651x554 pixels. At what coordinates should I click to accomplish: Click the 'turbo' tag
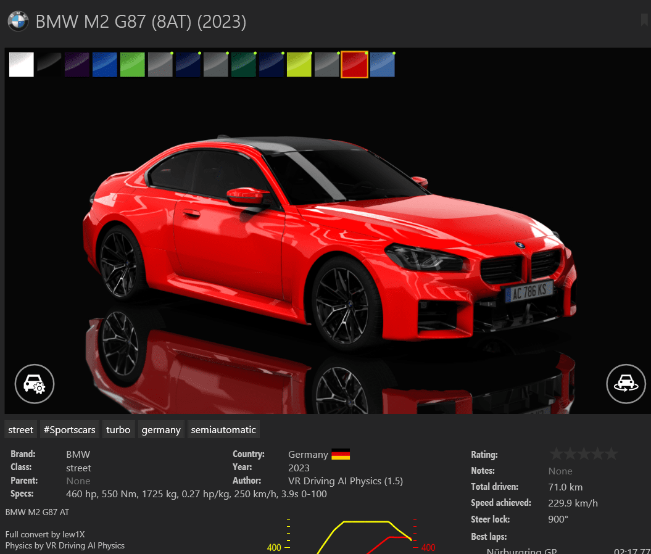(x=118, y=429)
